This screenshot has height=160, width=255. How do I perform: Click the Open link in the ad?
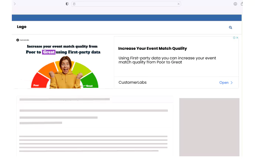[x=224, y=83]
